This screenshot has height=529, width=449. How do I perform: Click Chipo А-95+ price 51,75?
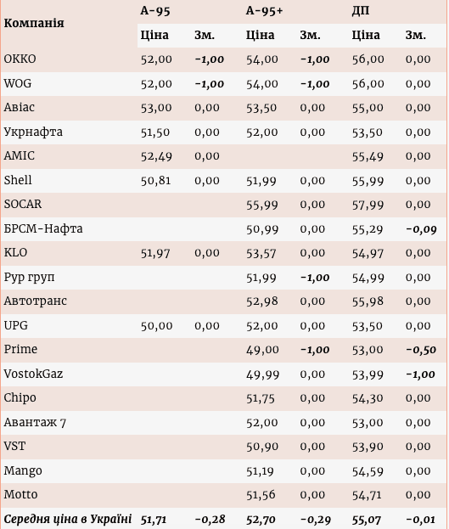click(260, 398)
